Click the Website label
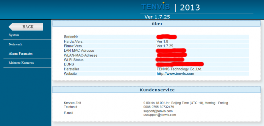The width and height of the screenshot is (264, 126). click(x=70, y=74)
